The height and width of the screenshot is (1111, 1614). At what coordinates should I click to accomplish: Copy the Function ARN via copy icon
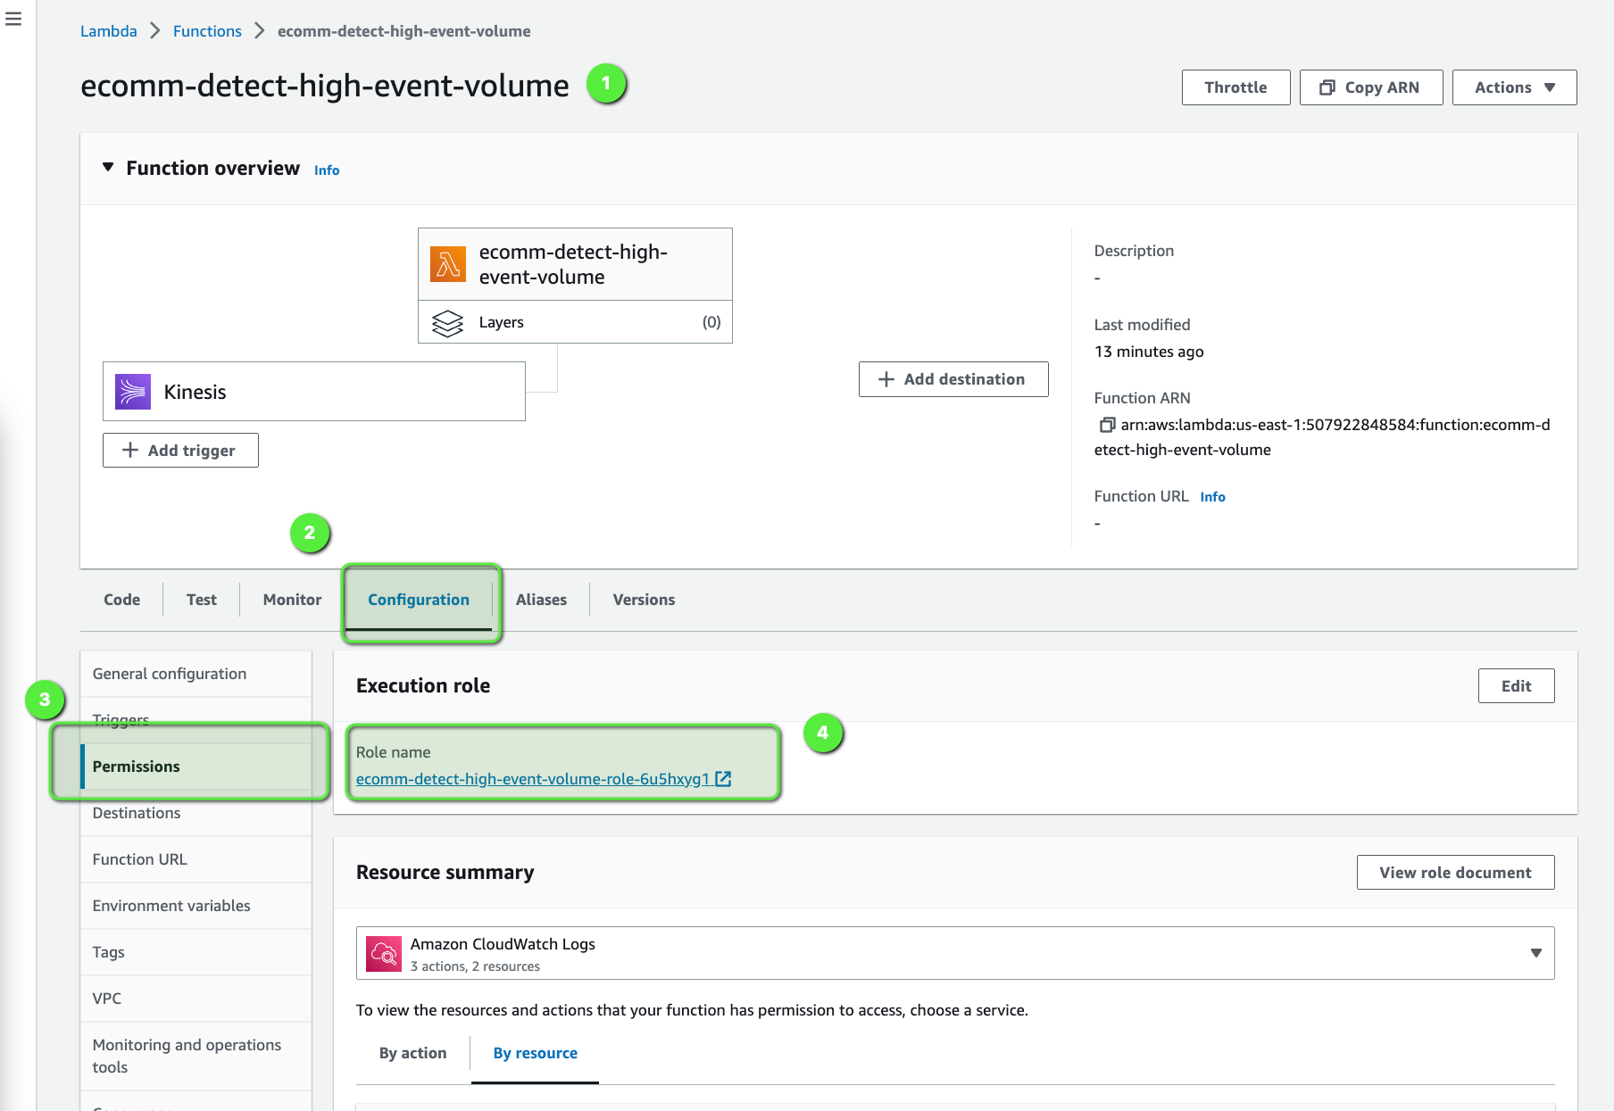(1107, 425)
